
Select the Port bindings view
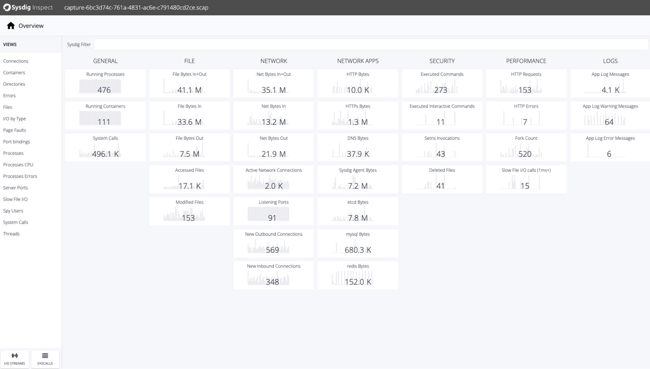click(x=17, y=141)
